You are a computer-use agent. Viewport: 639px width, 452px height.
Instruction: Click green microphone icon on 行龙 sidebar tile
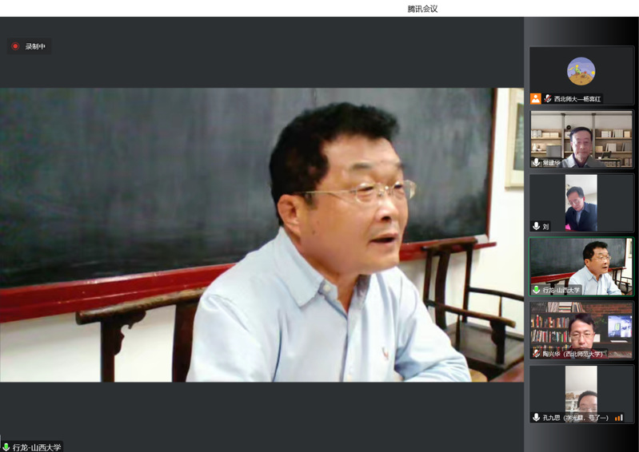pyautogui.click(x=536, y=290)
